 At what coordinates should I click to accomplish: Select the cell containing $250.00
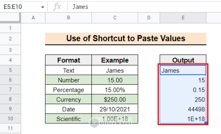click(115, 99)
